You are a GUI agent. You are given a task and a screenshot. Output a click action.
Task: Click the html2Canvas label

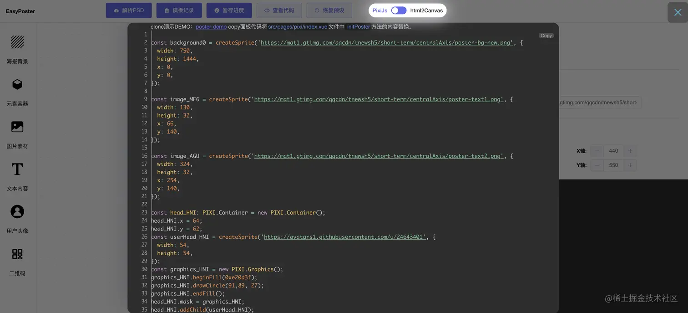click(426, 10)
